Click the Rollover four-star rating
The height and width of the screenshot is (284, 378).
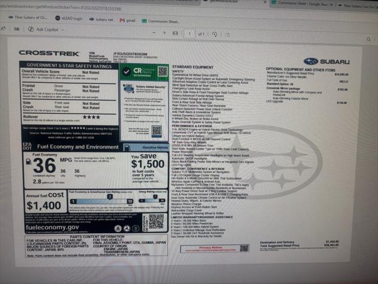pyautogui.click(x=92, y=117)
